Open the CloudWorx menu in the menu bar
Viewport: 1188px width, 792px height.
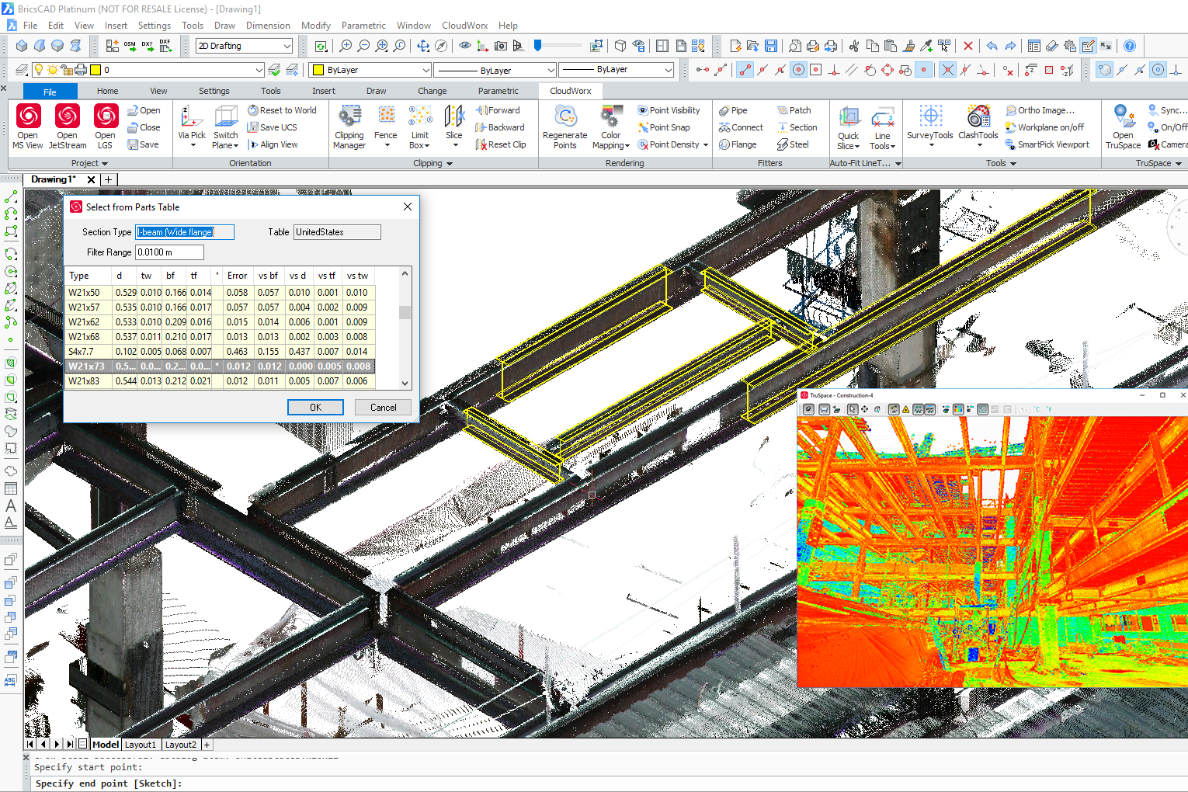[x=465, y=26]
